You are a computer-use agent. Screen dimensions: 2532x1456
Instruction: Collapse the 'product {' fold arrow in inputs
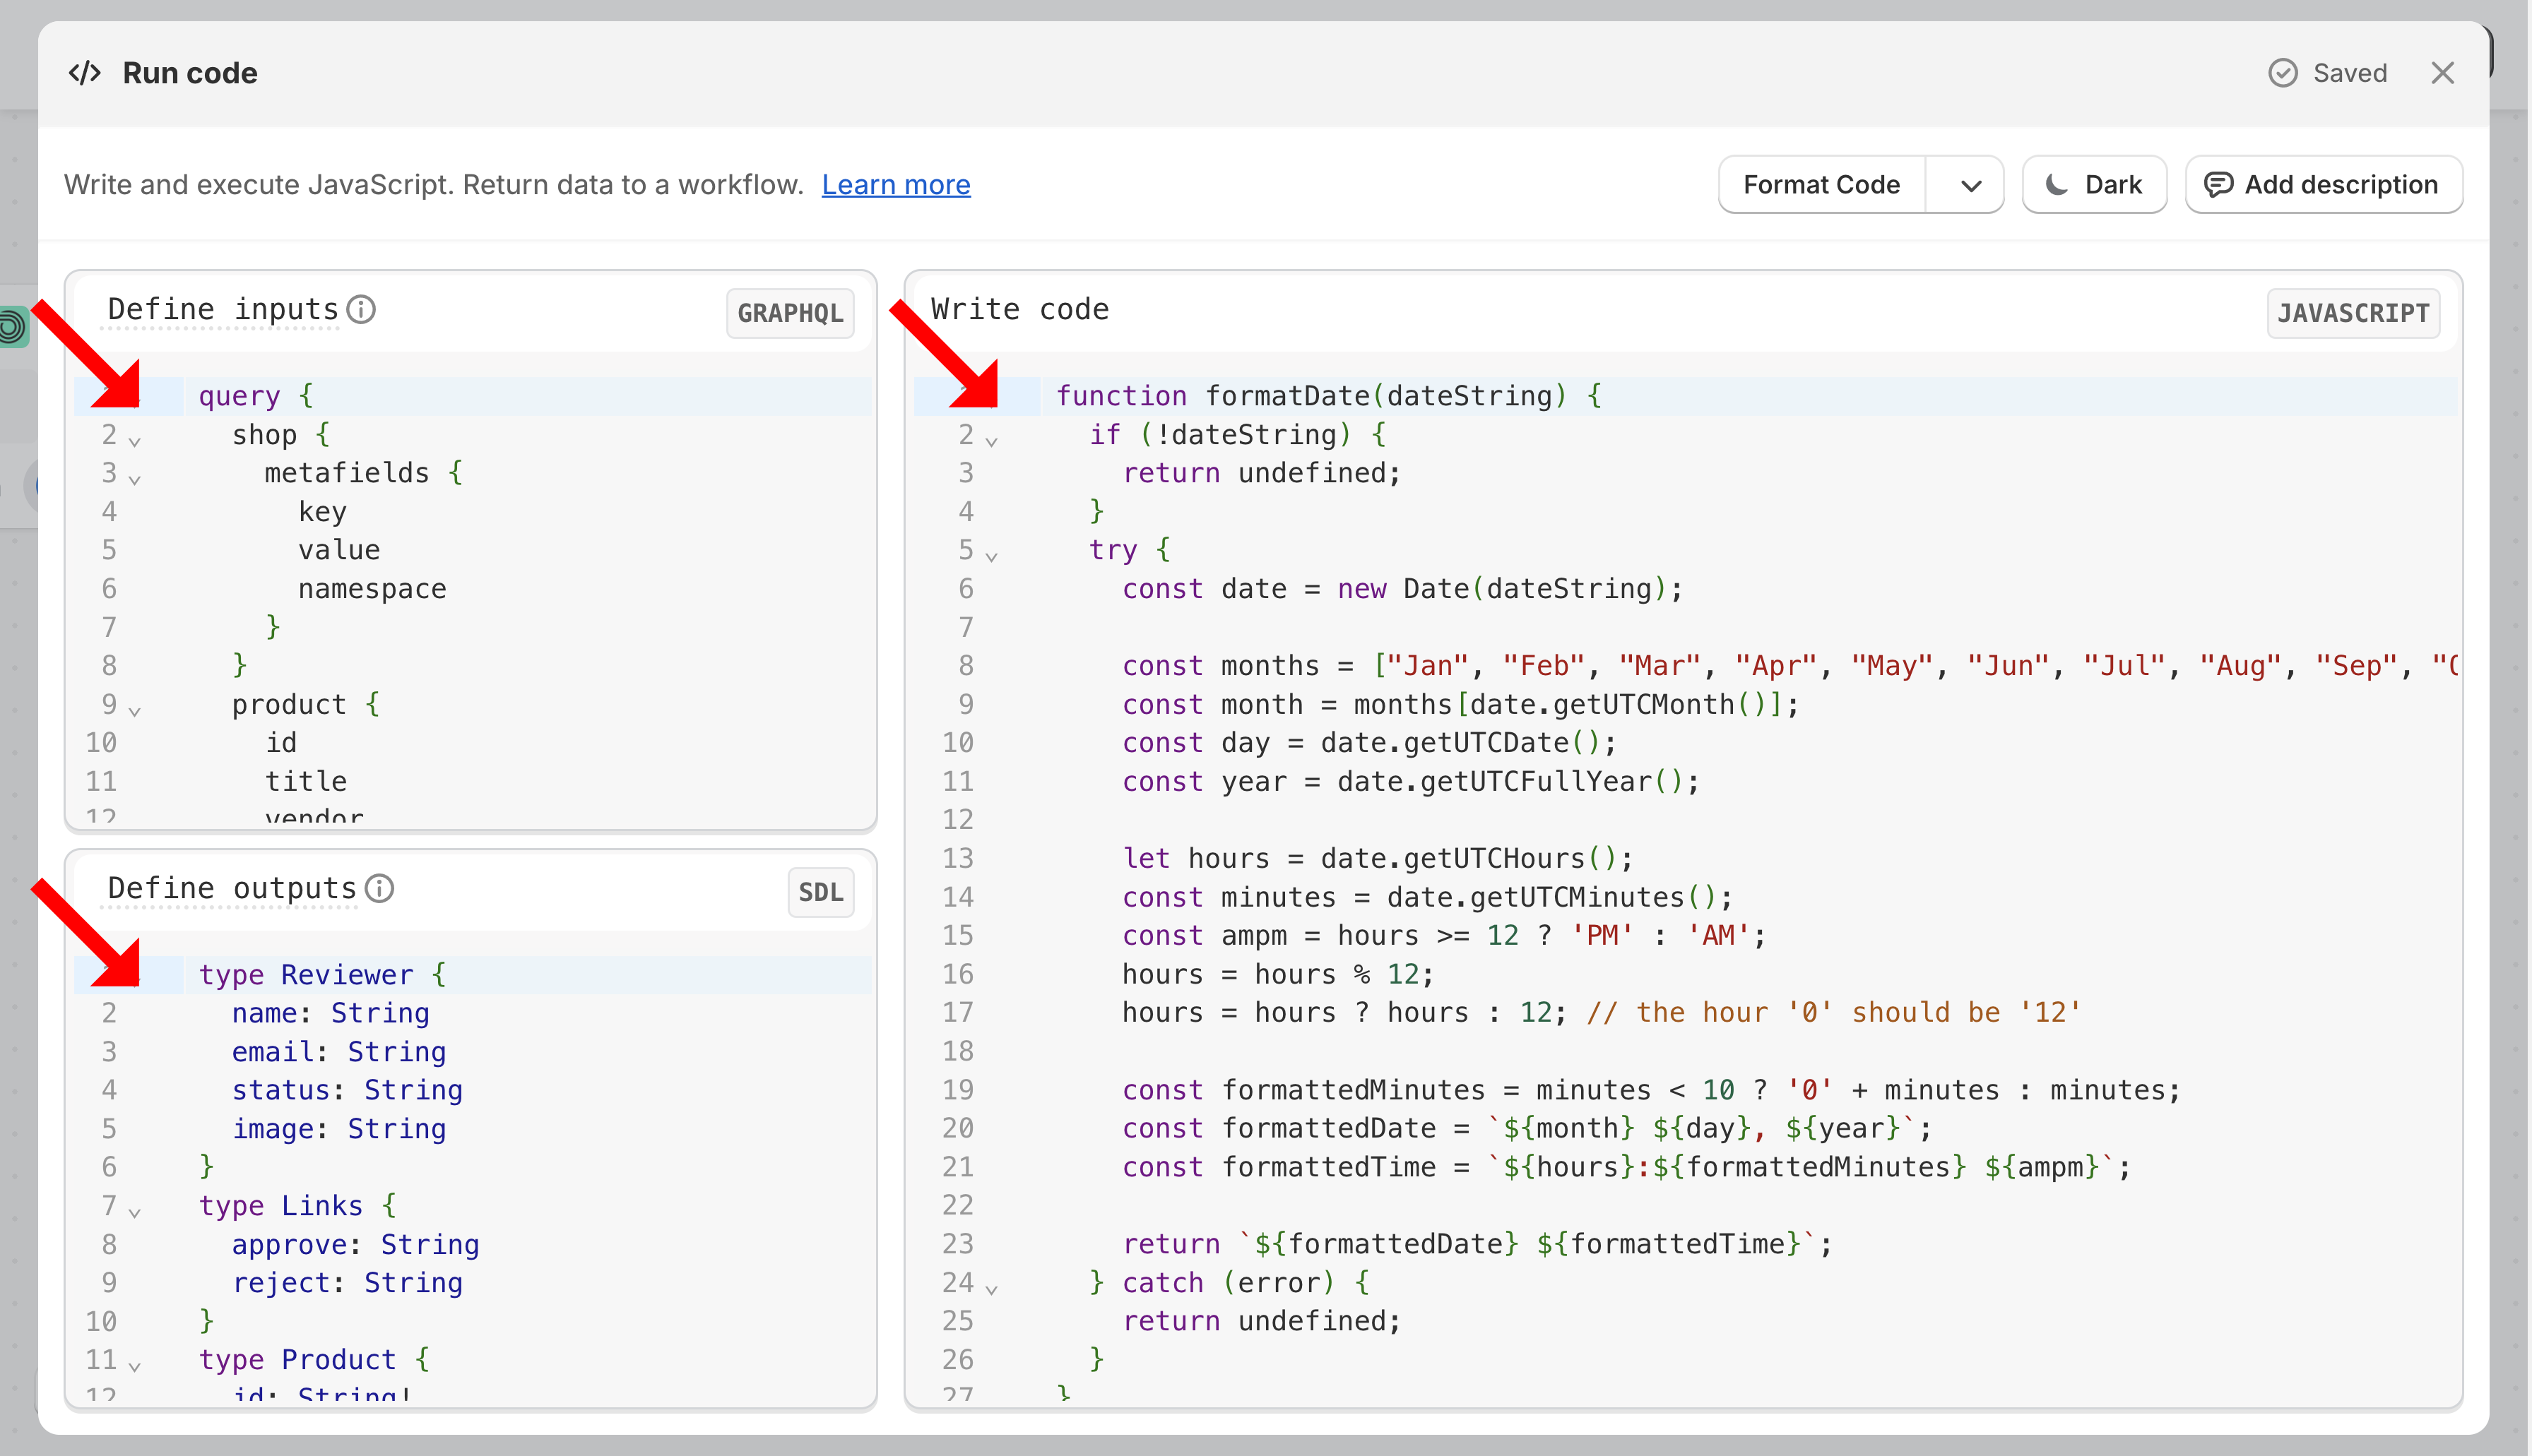coord(135,710)
